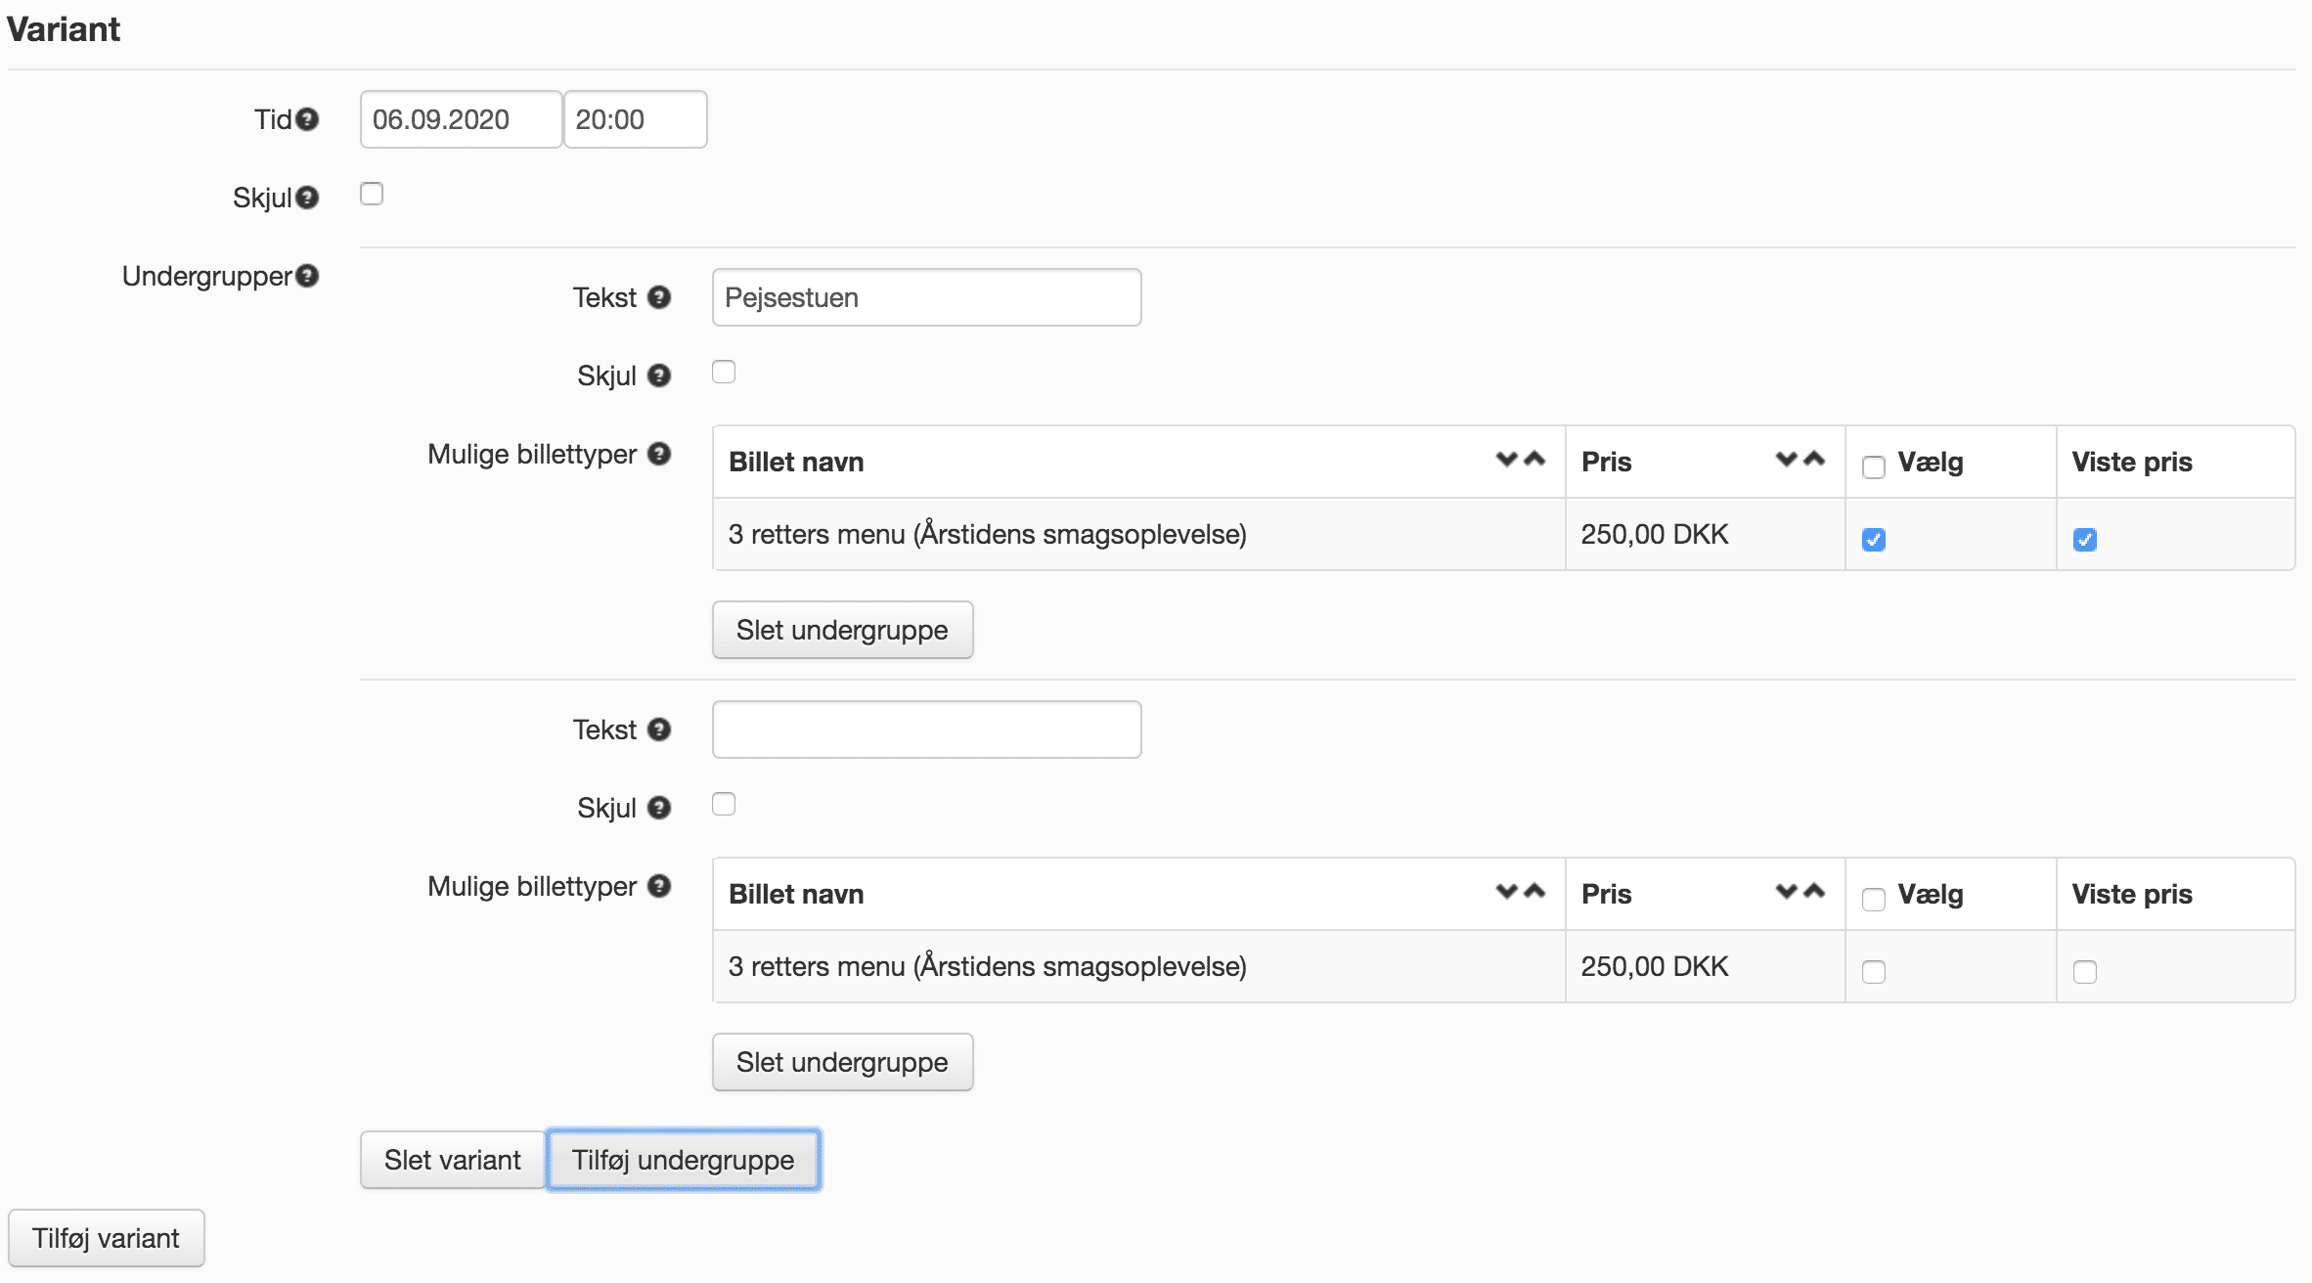Click the help icon next to Undergrupper
The image size is (2312, 1283).
click(307, 276)
